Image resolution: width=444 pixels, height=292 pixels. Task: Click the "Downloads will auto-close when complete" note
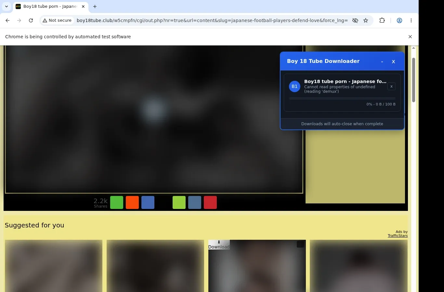pyautogui.click(x=342, y=124)
